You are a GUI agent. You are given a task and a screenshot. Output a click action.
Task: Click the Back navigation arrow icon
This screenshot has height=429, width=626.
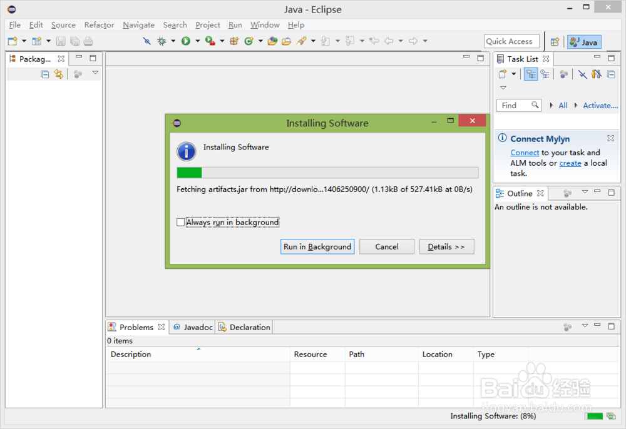(389, 41)
